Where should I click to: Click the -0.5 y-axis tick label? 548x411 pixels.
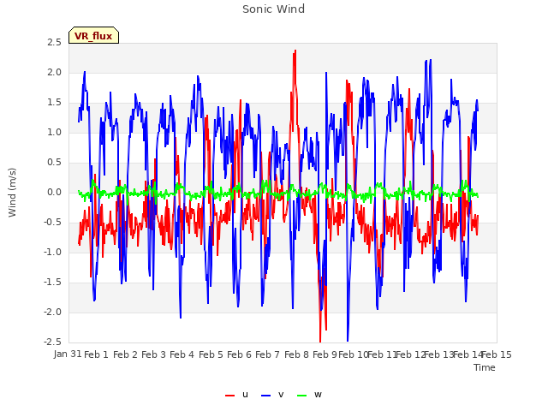pos(52,223)
